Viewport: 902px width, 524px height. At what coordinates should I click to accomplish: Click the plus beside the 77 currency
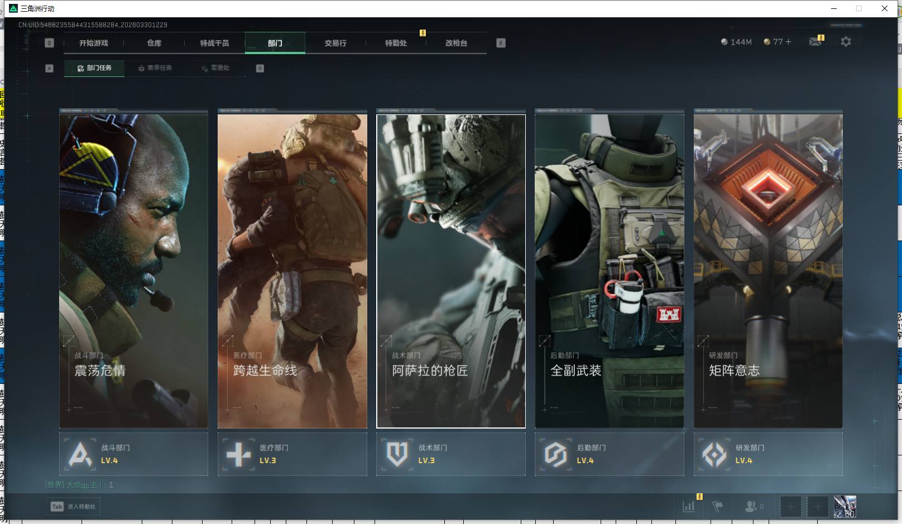[788, 42]
